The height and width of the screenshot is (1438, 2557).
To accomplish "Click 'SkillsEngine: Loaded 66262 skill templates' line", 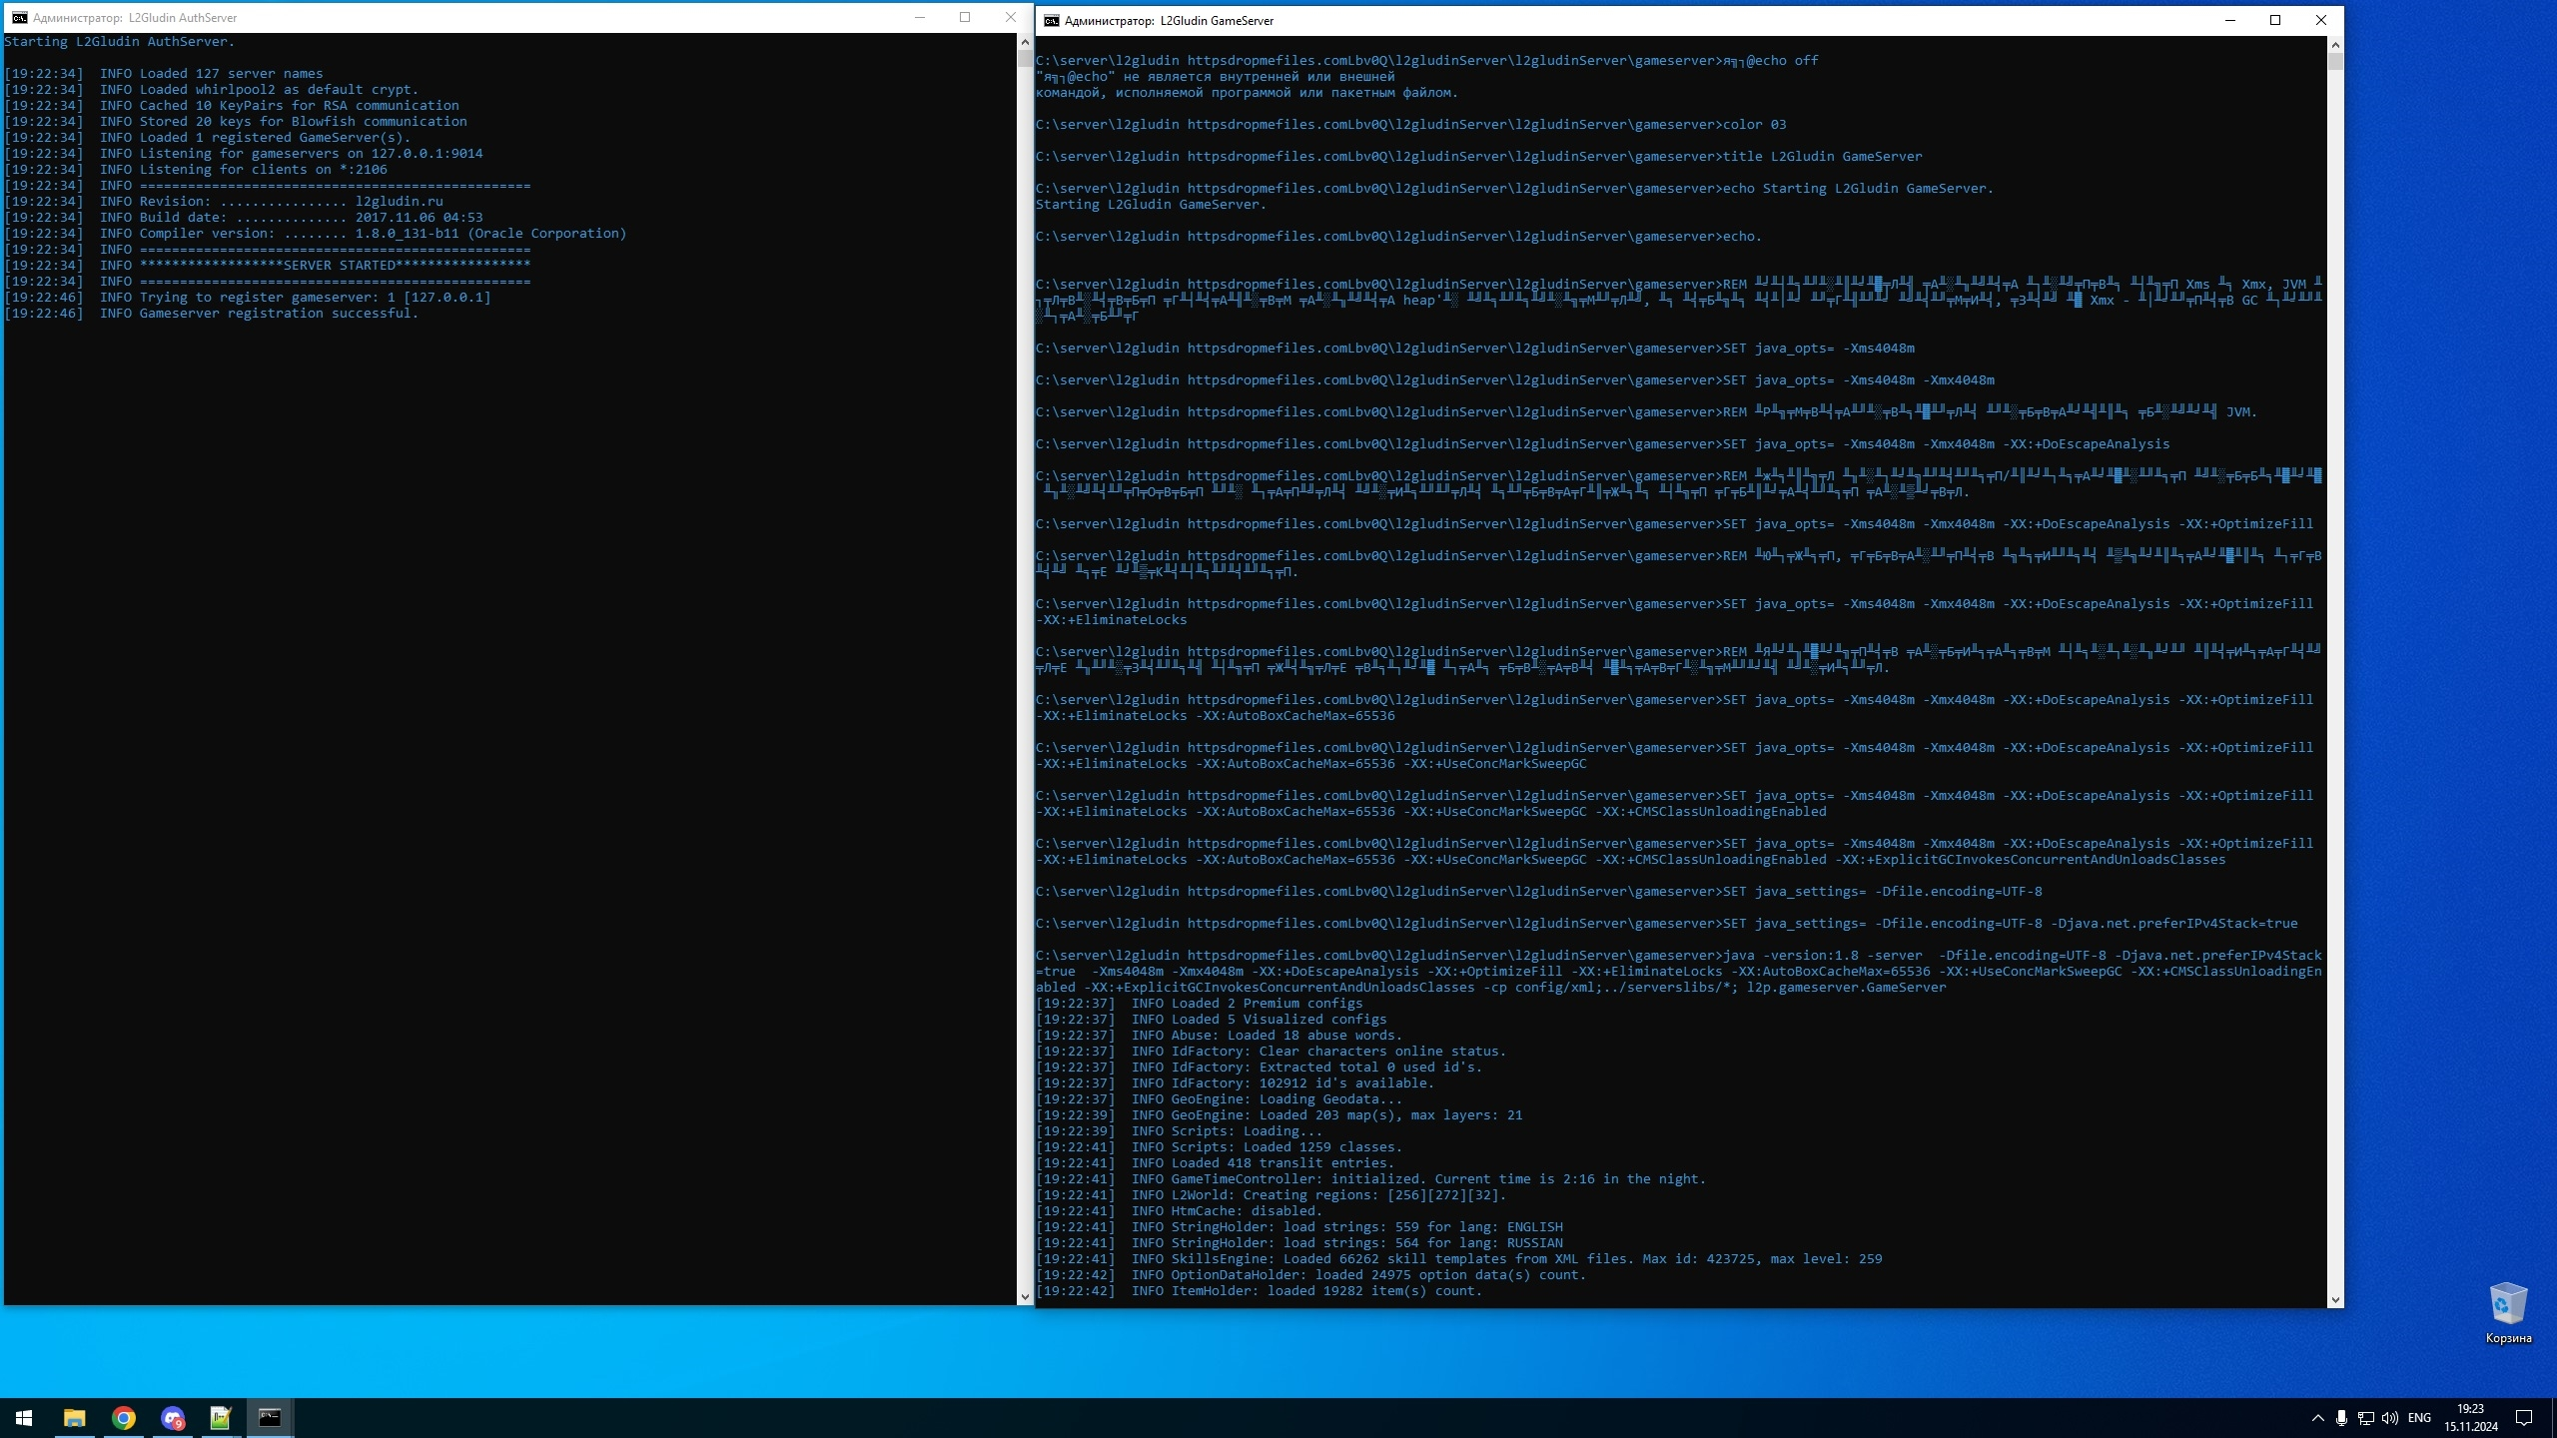I will coord(1459,1259).
